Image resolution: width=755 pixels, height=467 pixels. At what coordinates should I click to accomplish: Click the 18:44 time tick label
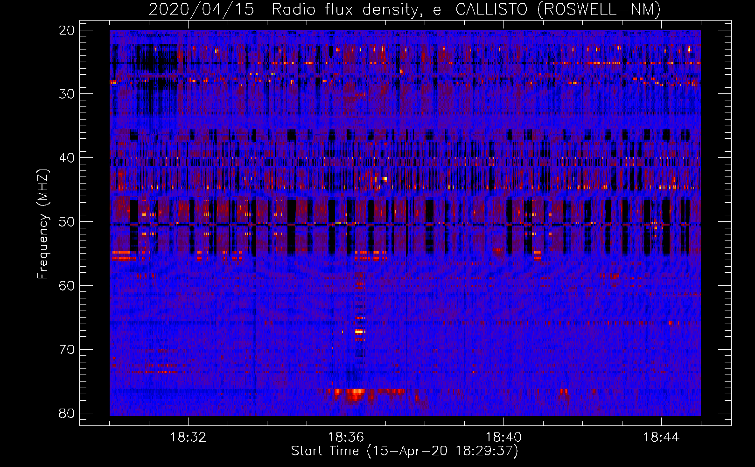[661, 437]
